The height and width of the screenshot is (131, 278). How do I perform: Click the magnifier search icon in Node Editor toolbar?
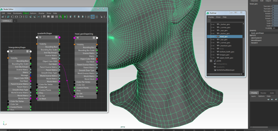(x=61, y=17)
